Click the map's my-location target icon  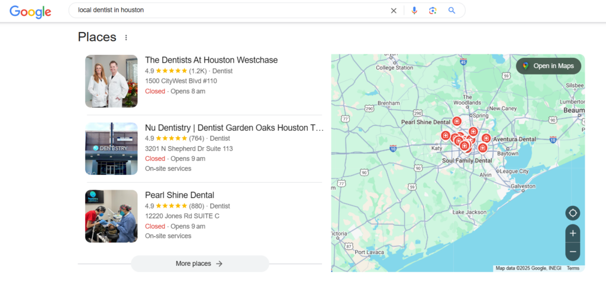pyautogui.click(x=573, y=213)
